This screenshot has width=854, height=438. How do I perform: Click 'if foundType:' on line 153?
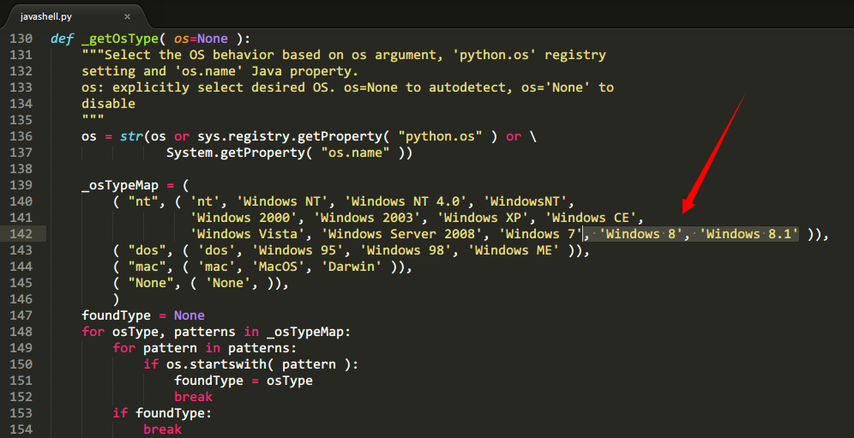162,413
